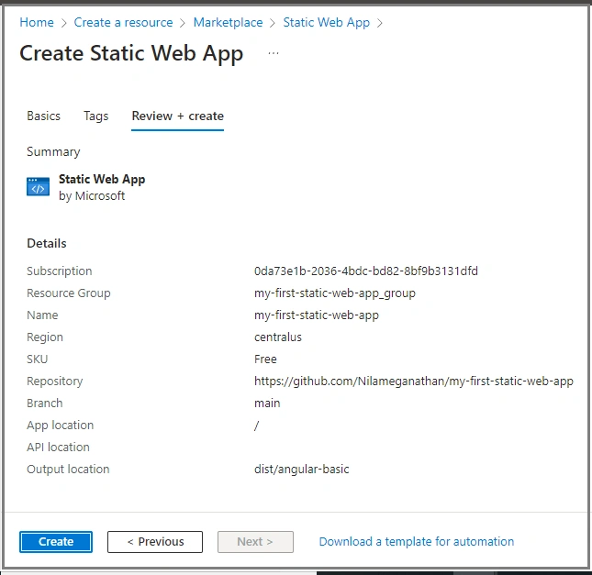The height and width of the screenshot is (575, 592).
Task: Click the Name label
Action: click(x=42, y=315)
